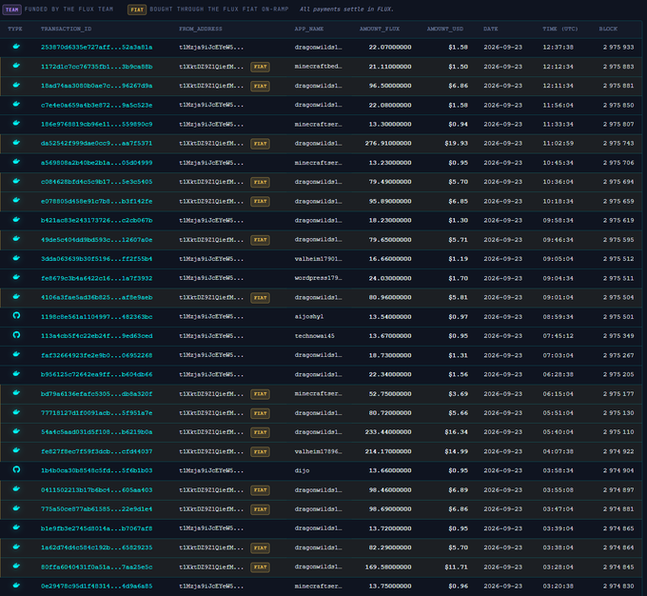
Task: Select USD amount $14.99 cell
Action: pos(456,451)
